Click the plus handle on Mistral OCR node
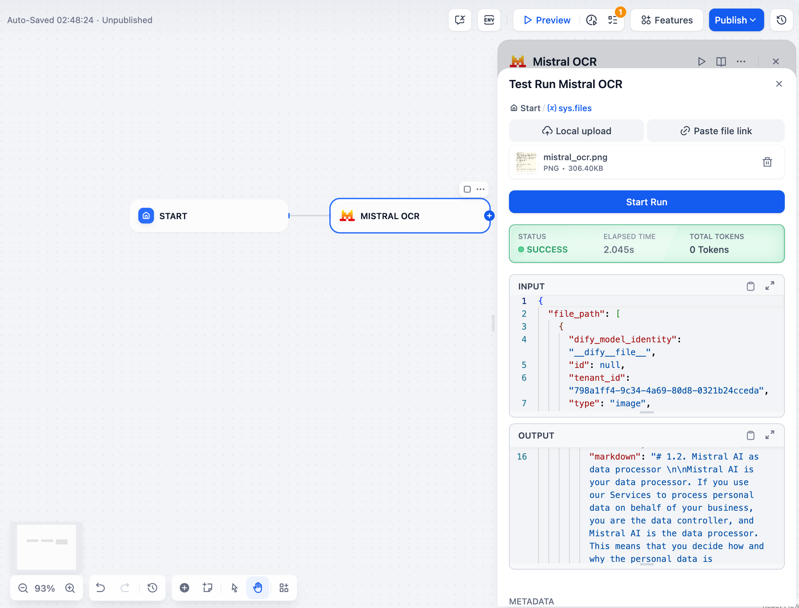The height and width of the screenshot is (608, 799). click(489, 216)
